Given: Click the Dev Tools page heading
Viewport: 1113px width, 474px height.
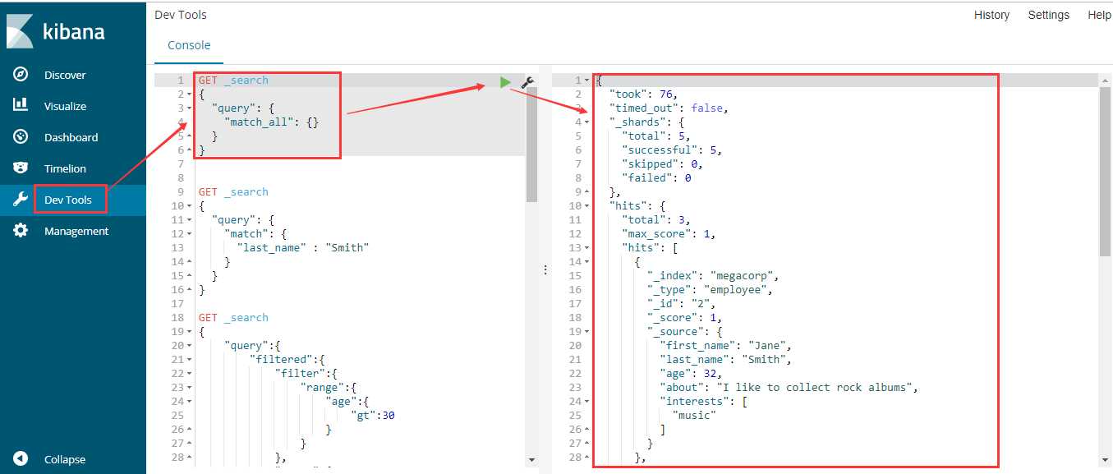Looking at the screenshot, I should coord(181,15).
